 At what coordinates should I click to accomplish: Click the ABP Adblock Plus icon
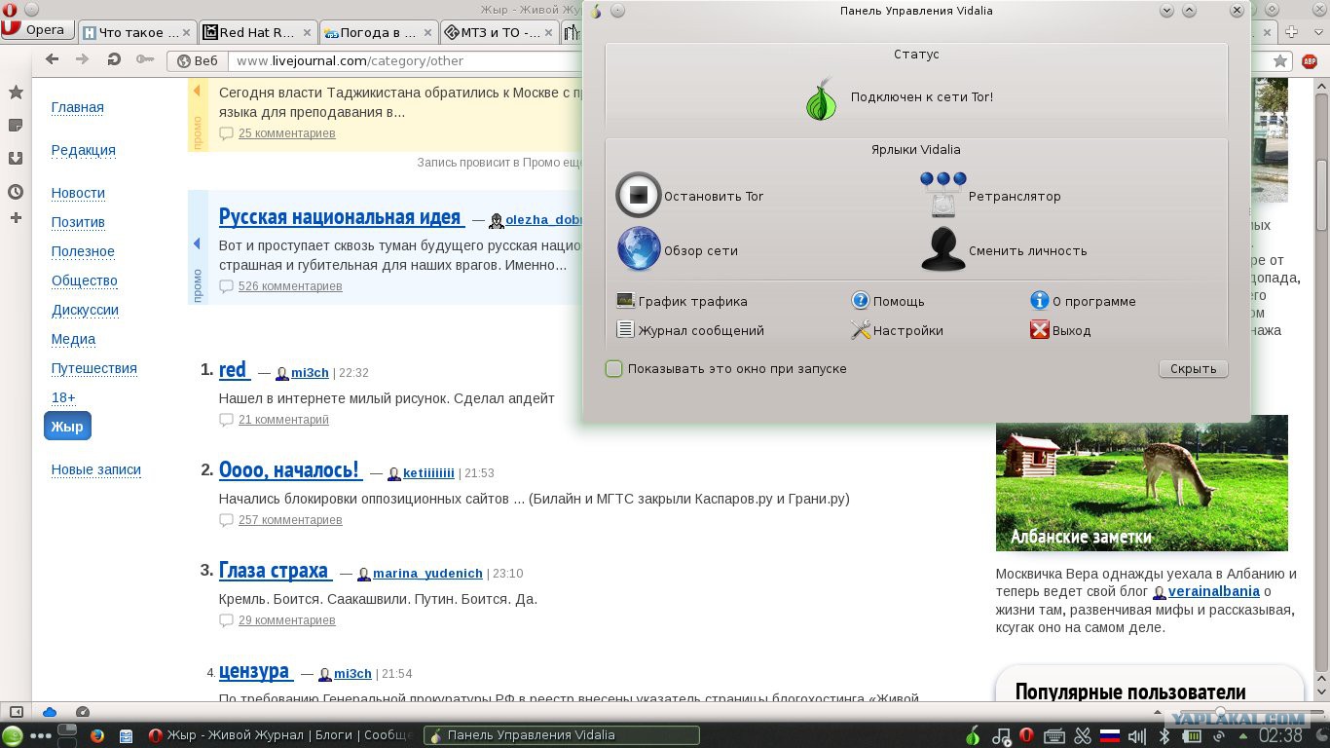(x=1310, y=61)
